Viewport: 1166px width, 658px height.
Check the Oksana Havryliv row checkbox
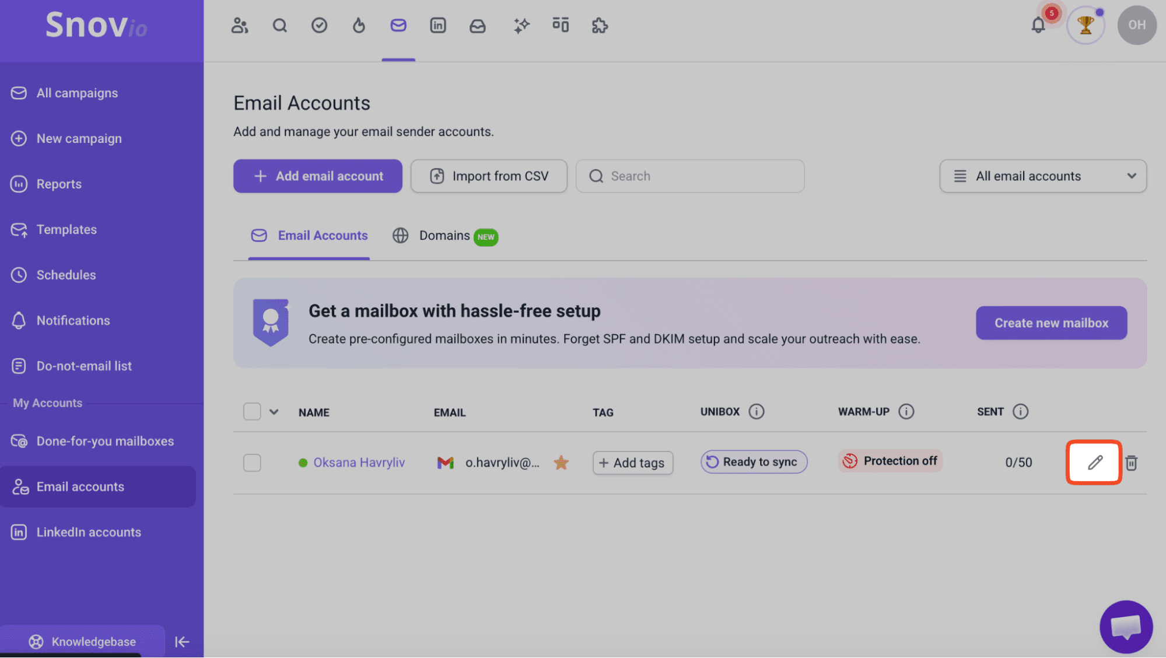pos(252,463)
